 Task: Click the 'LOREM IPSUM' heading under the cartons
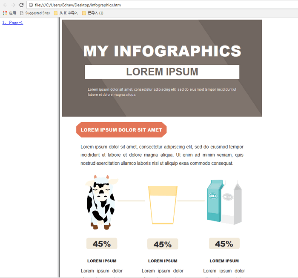tap(224, 261)
